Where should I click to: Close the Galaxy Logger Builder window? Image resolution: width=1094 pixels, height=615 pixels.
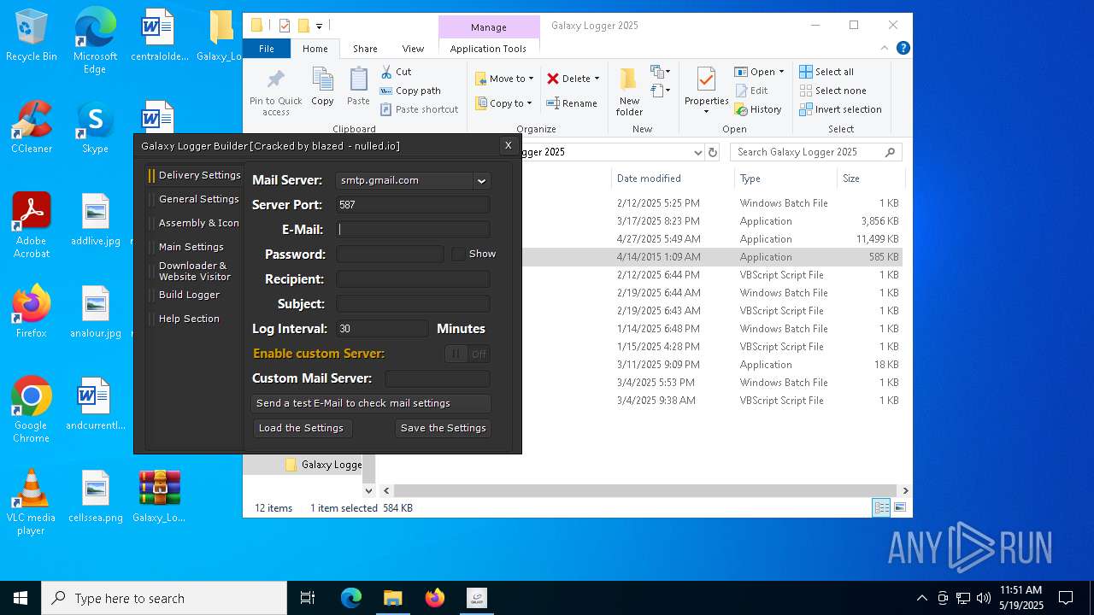(x=508, y=145)
